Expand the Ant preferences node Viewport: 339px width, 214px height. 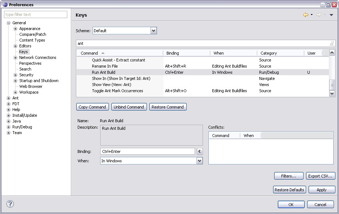(x=8, y=98)
